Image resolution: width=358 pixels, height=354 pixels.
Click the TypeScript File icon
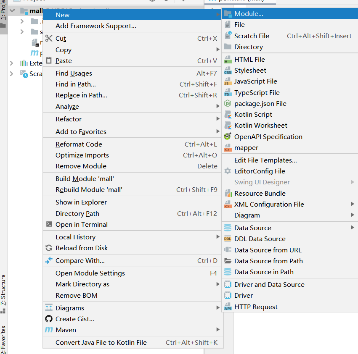click(228, 92)
